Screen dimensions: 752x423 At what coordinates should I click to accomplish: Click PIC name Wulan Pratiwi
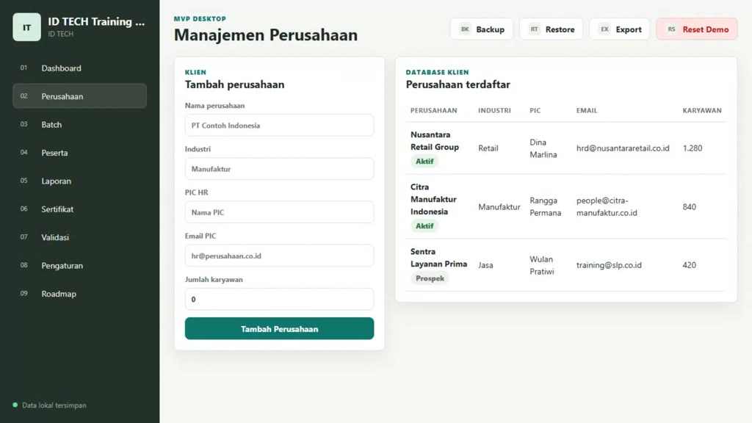pos(541,265)
